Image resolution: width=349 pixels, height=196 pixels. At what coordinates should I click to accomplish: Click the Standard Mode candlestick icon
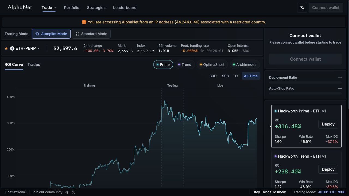coord(77,34)
